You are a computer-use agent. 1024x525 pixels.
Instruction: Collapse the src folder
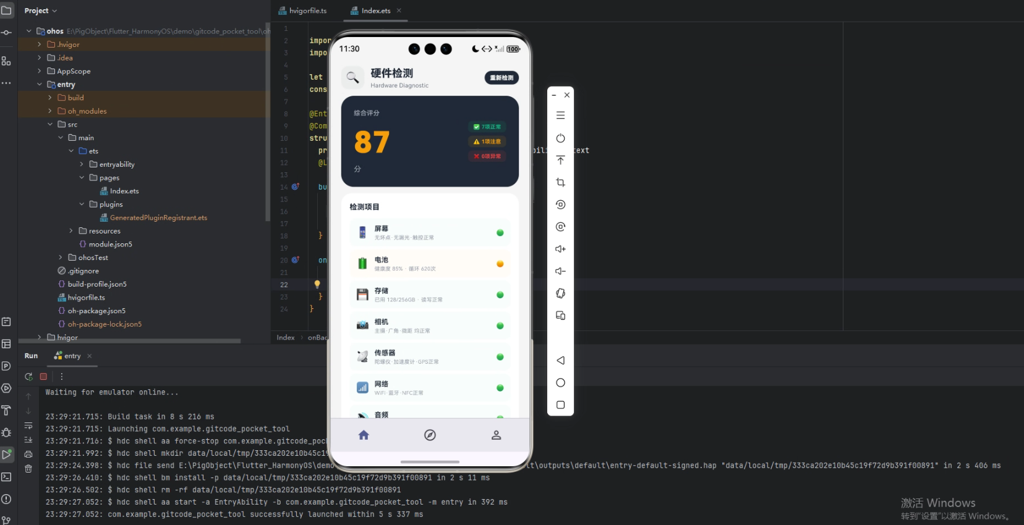coord(50,124)
